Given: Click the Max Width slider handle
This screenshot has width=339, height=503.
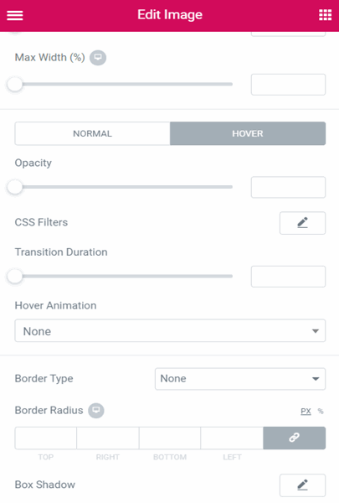Looking at the screenshot, I should tap(15, 85).
